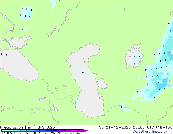
Task: Click the 0 value marker in the Caspian Sea
Action: (x=83, y=72)
